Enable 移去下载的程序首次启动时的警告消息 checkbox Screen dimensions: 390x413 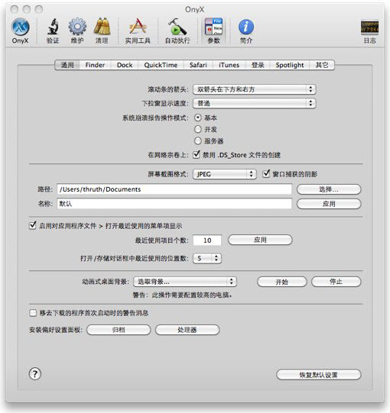click(33, 313)
